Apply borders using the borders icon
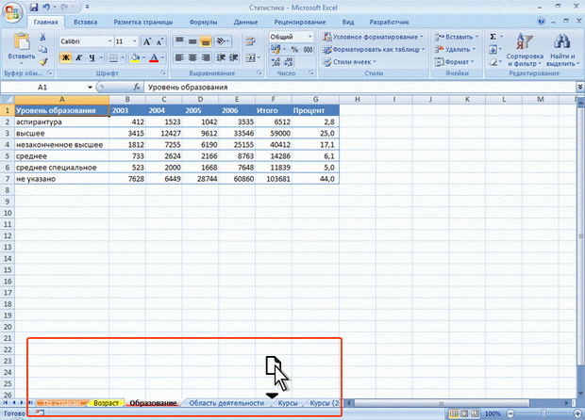The image size is (585, 420). [113, 57]
